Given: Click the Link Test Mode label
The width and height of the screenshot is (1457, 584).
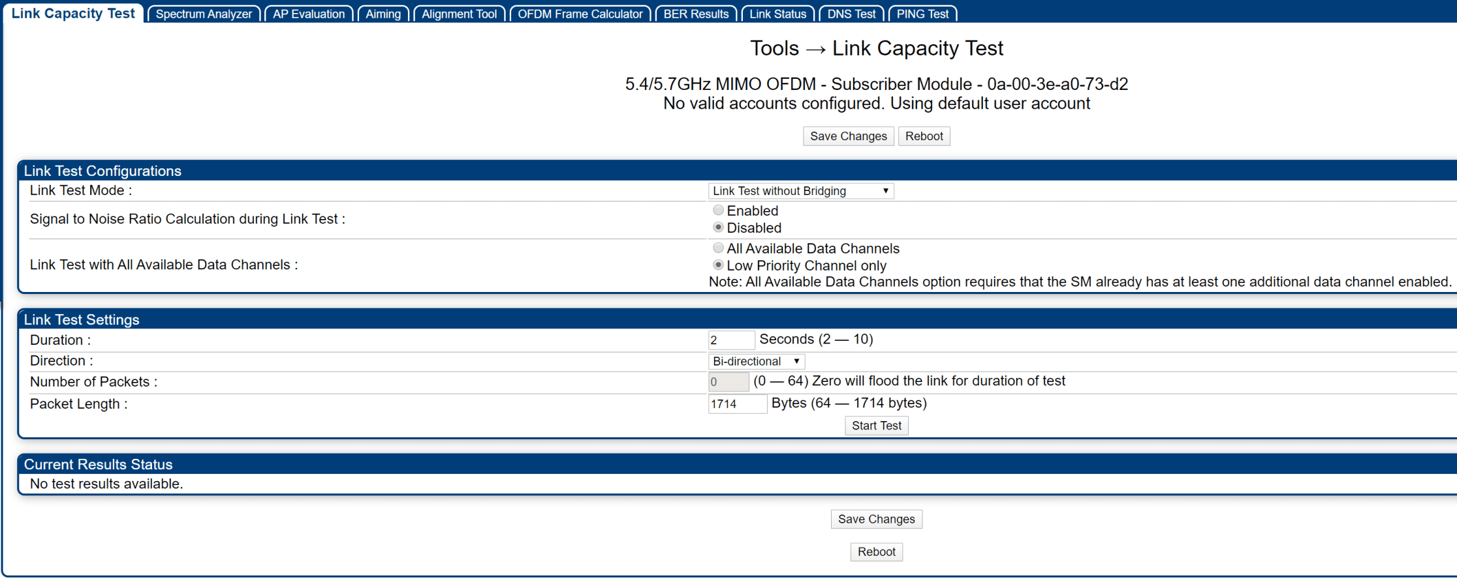Looking at the screenshot, I should 81,190.
